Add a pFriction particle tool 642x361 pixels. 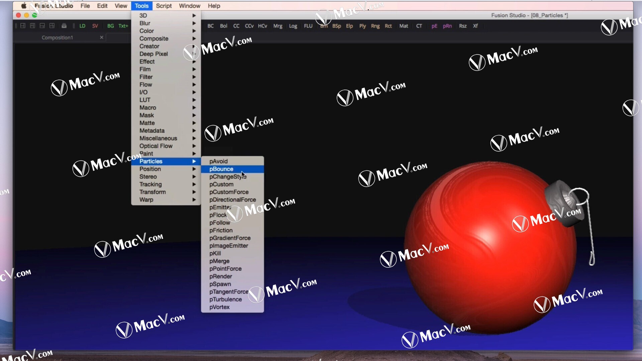click(232, 230)
